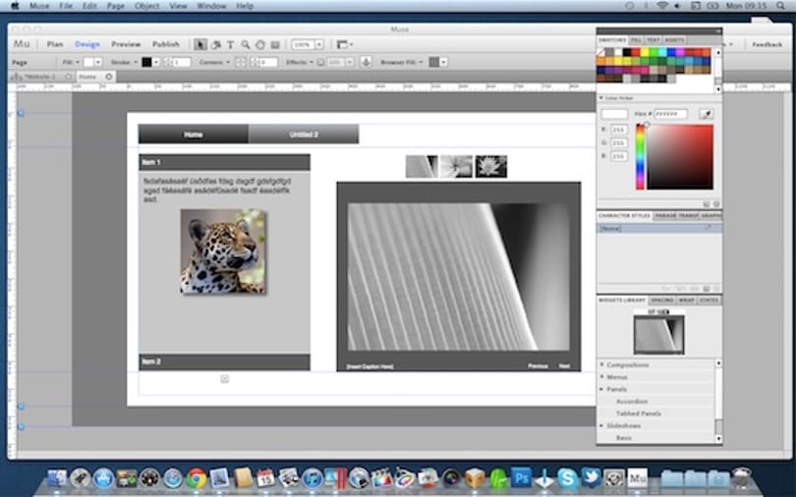The image size is (796, 497).
Task: Open the Fill color dropdown arrow
Action: click(x=98, y=62)
